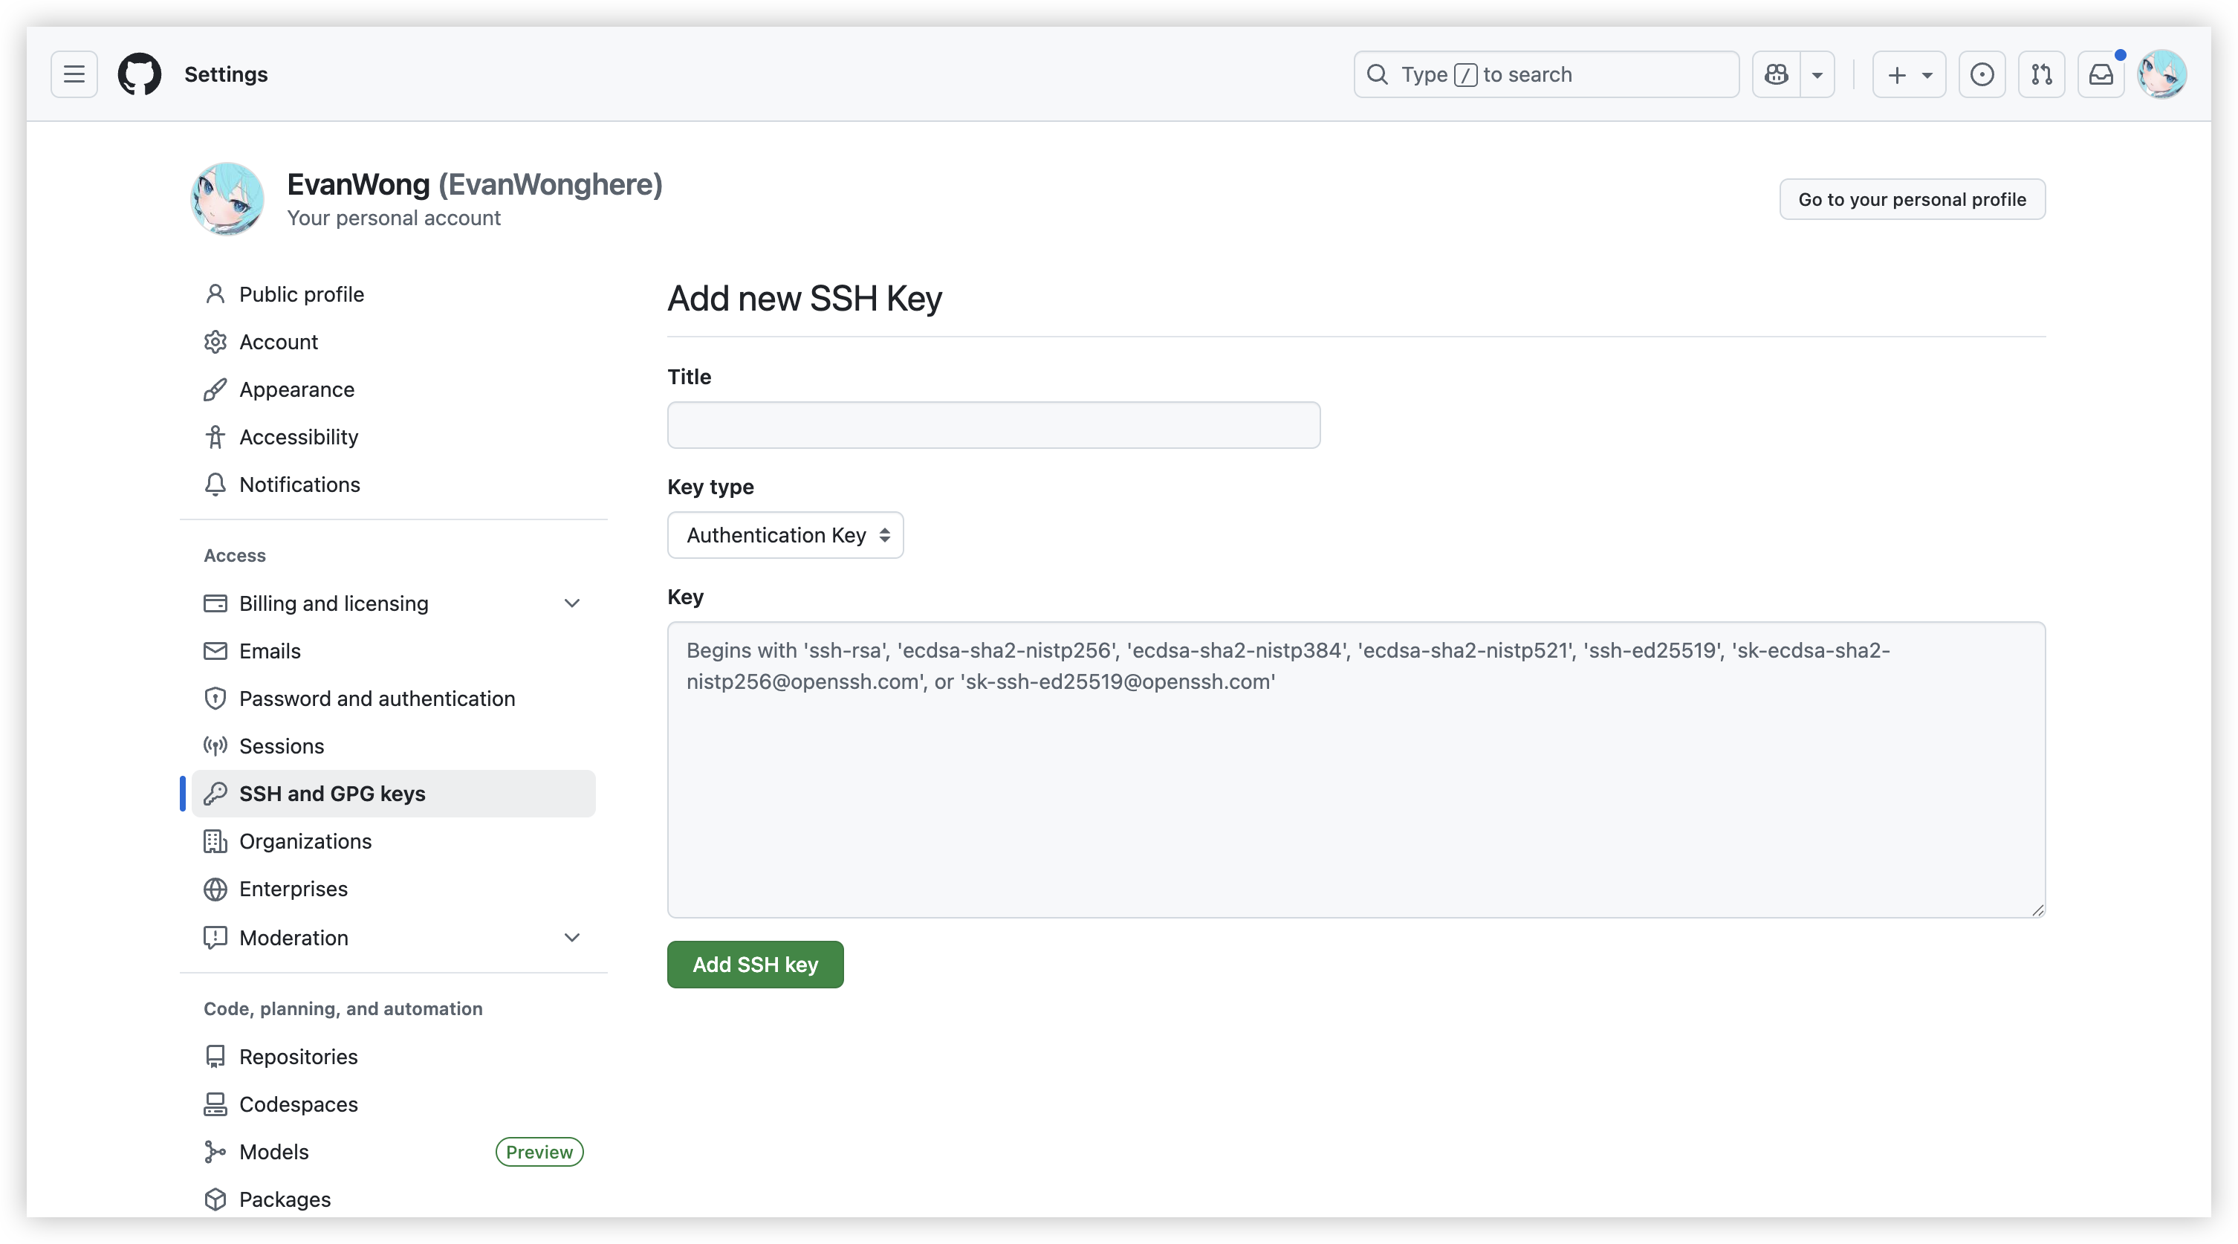The image size is (2238, 1244).
Task: Click the user avatar in top bar
Action: (2161, 75)
